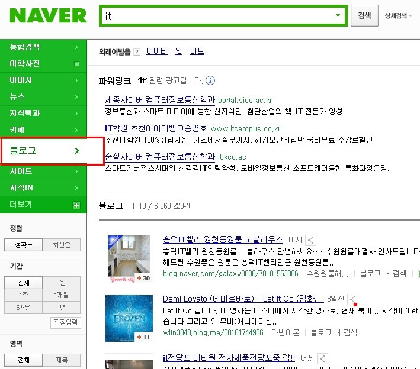420x369 pixels.
Task: Open the 블로그 search category
Action: [x=53, y=151]
